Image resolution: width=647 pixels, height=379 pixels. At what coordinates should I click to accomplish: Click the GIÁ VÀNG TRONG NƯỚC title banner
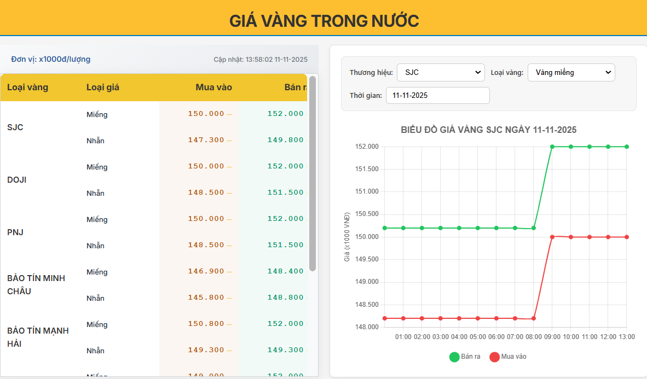(x=323, y=20)
